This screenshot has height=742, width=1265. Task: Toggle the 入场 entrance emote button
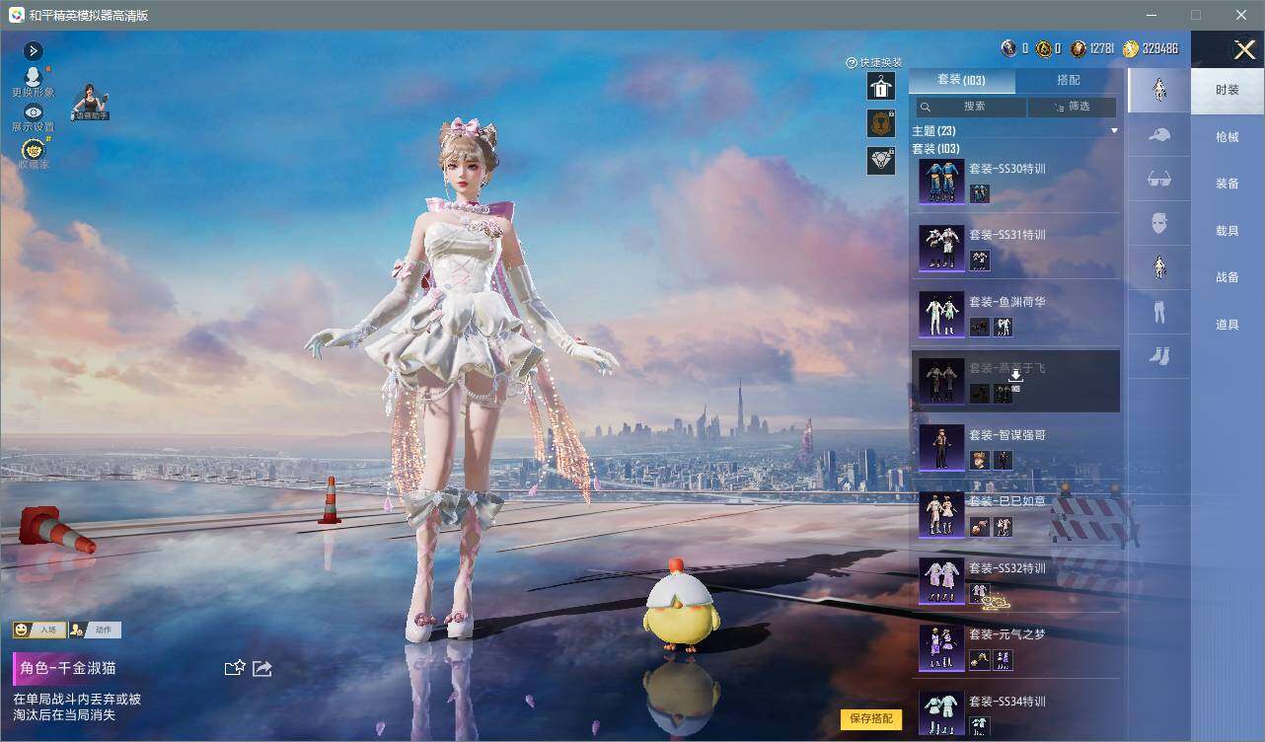39,630
